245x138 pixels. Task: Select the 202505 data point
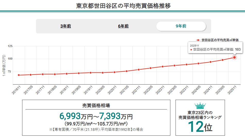[223, 60]
